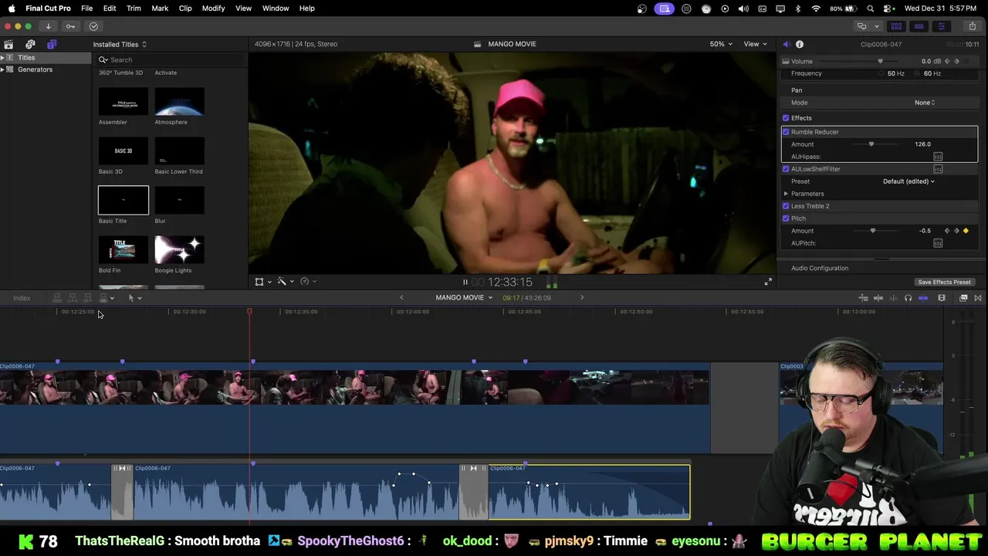Toggle timeline snapping icon
This screenshot has height=556, width=988.
click(923, 298)
